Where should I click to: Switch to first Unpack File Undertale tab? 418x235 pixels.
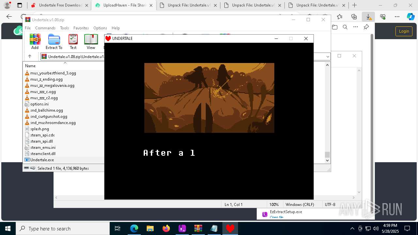(188, 5)
